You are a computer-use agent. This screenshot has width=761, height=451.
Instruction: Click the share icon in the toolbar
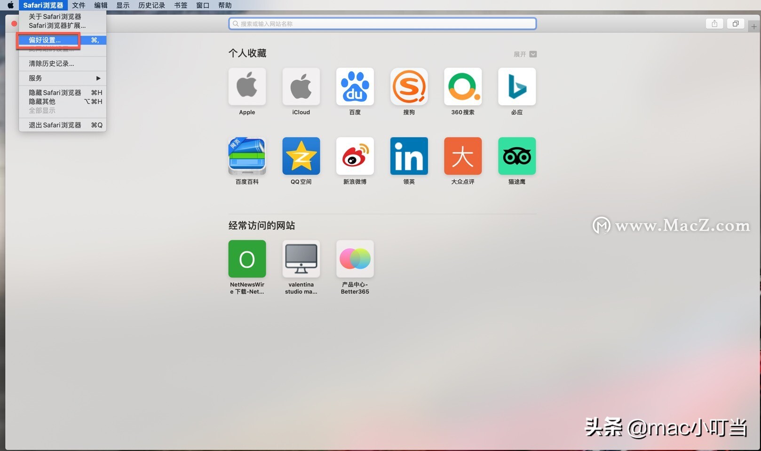click(x=714, y=23)
